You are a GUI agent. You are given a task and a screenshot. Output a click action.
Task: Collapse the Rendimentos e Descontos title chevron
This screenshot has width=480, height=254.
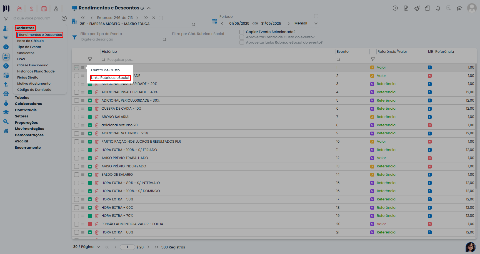pos(149,8)
